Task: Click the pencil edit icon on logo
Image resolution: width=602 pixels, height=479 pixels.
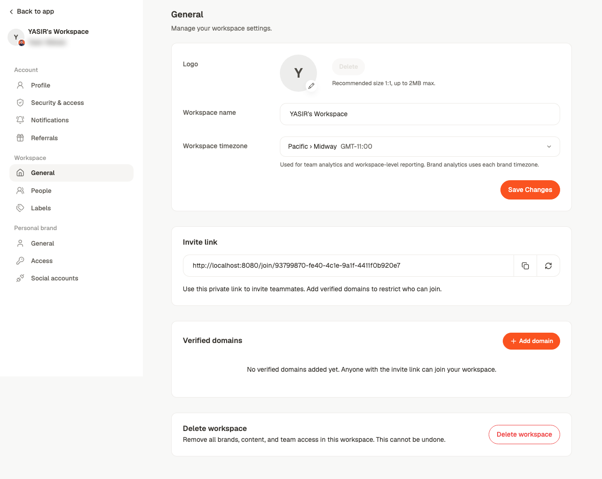Action: click(311, 86)
